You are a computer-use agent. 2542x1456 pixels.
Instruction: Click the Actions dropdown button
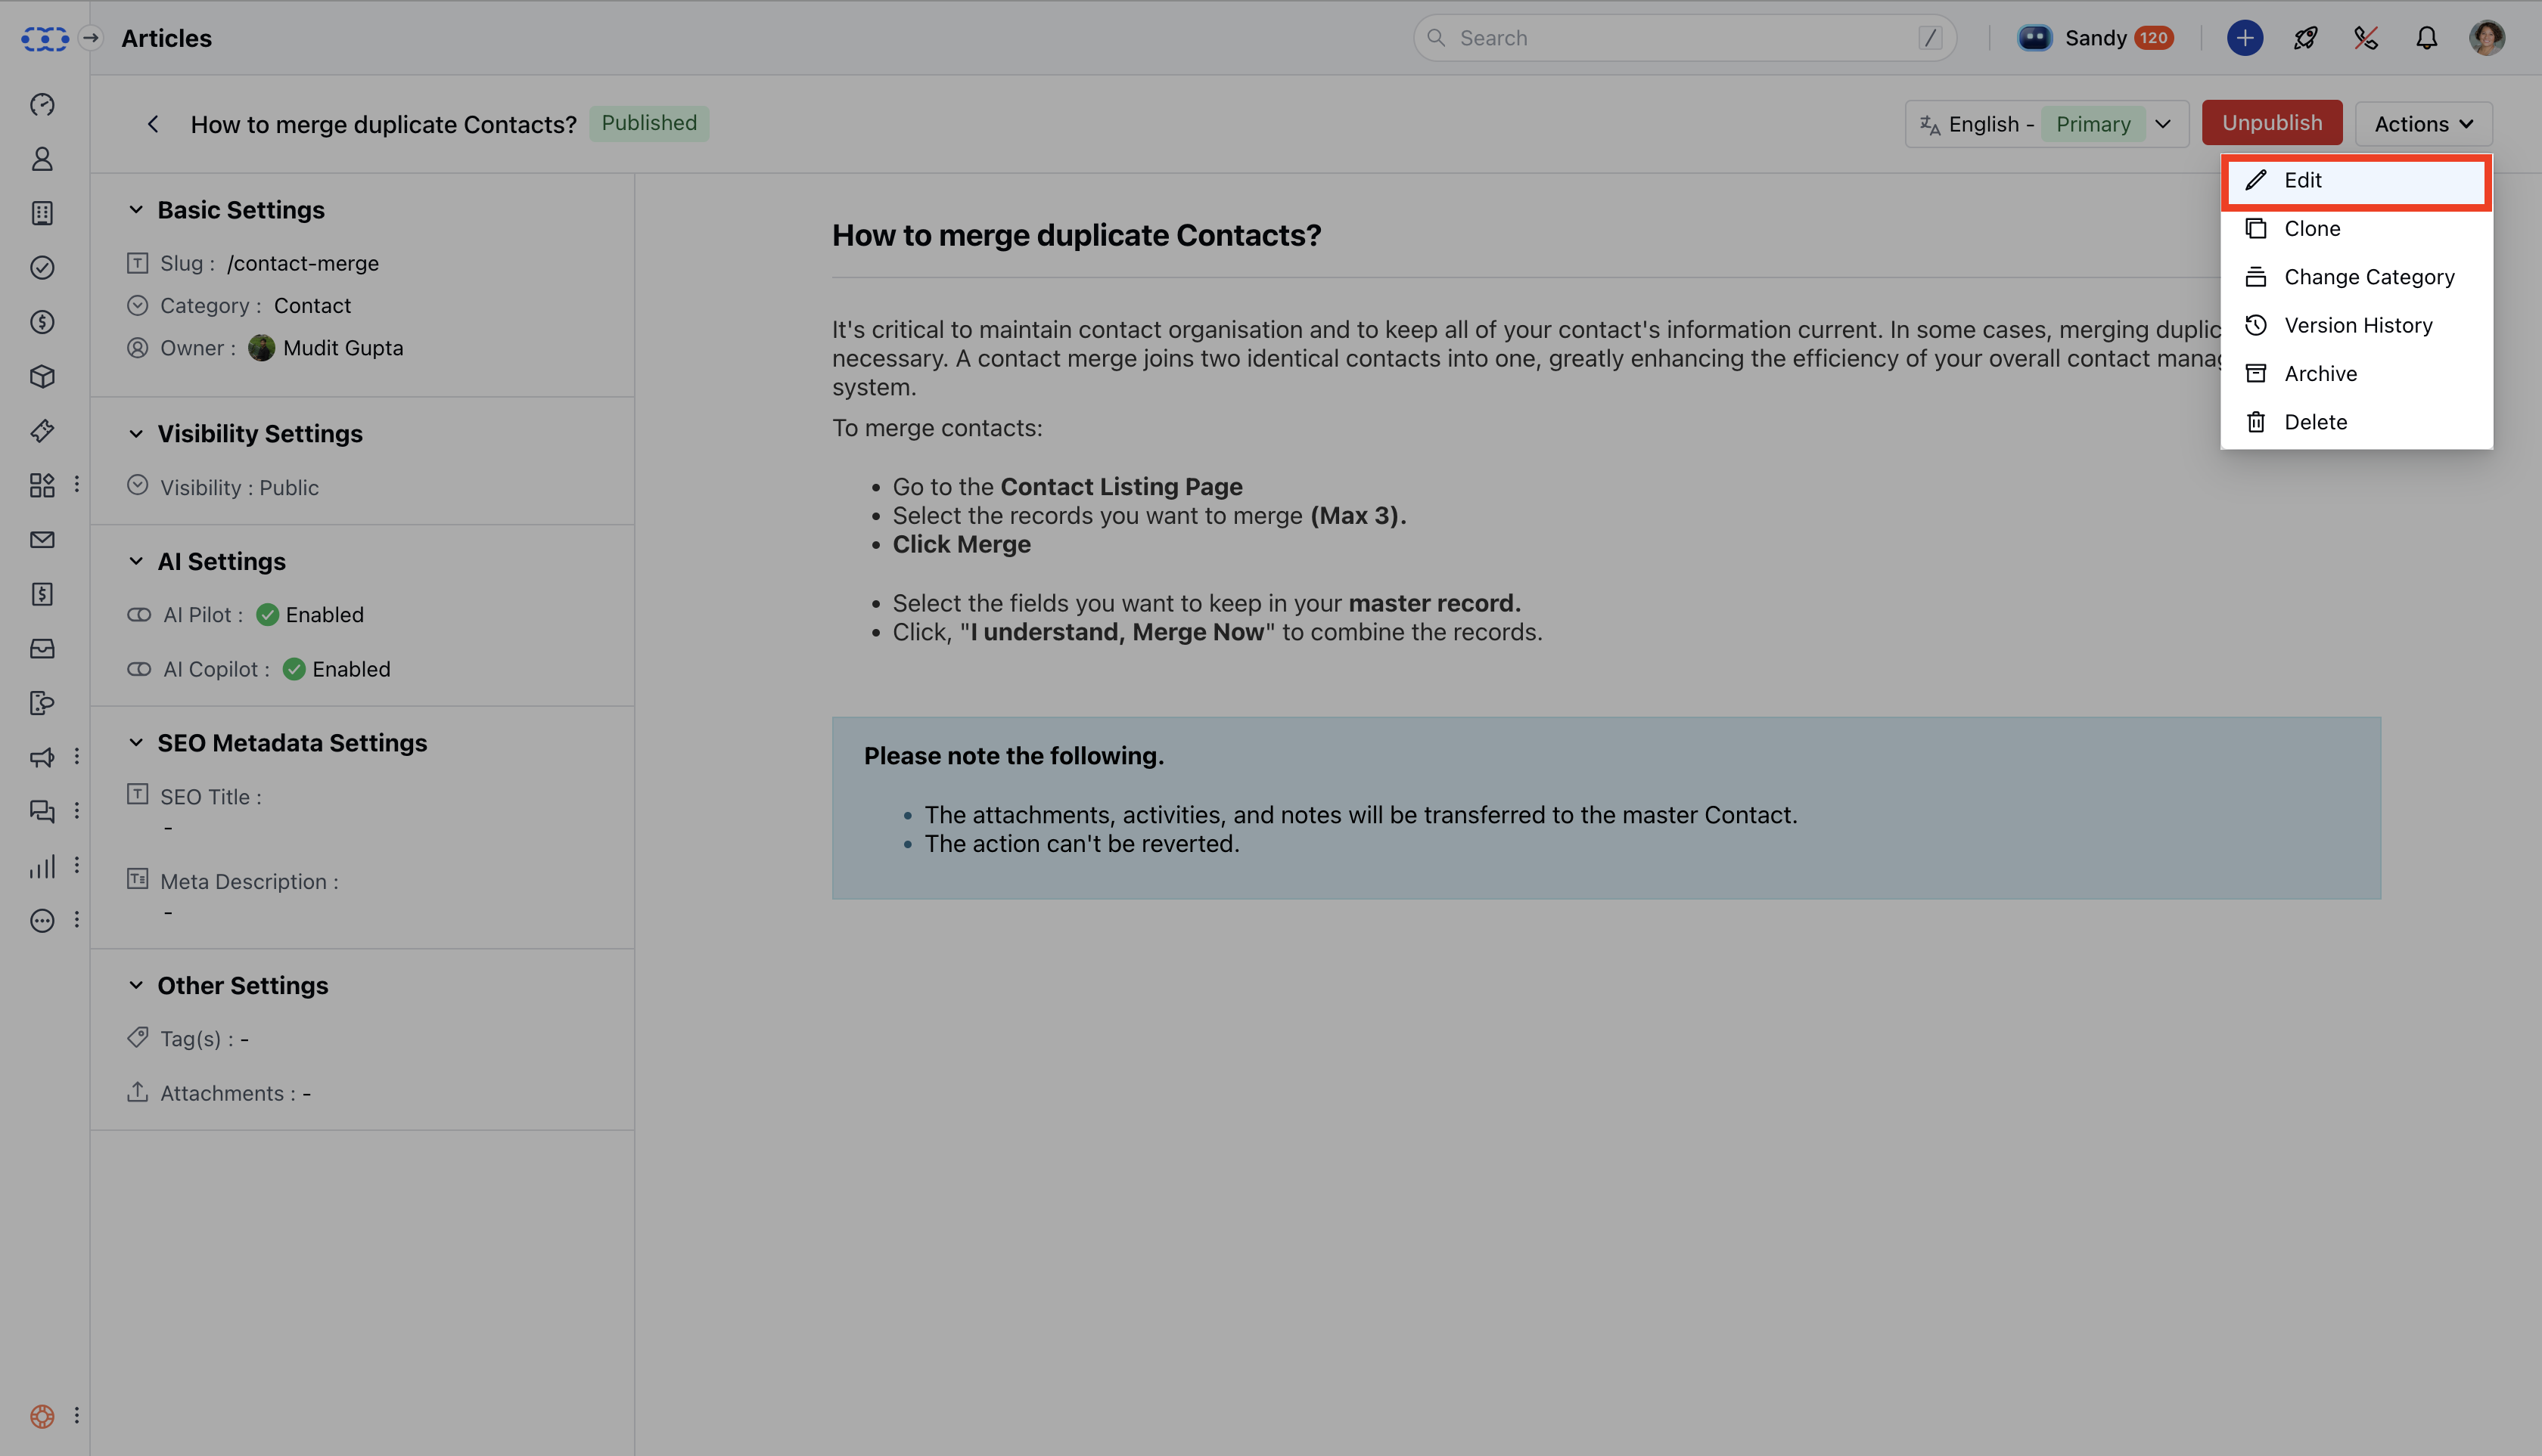click(x=2423, y=124)
